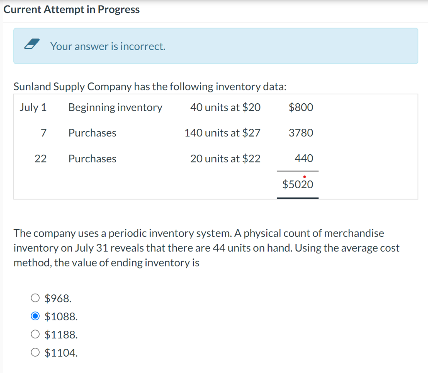This screenshot has height=373, width=428.
Task: Click the $800 value in the table
Action: 300,107
